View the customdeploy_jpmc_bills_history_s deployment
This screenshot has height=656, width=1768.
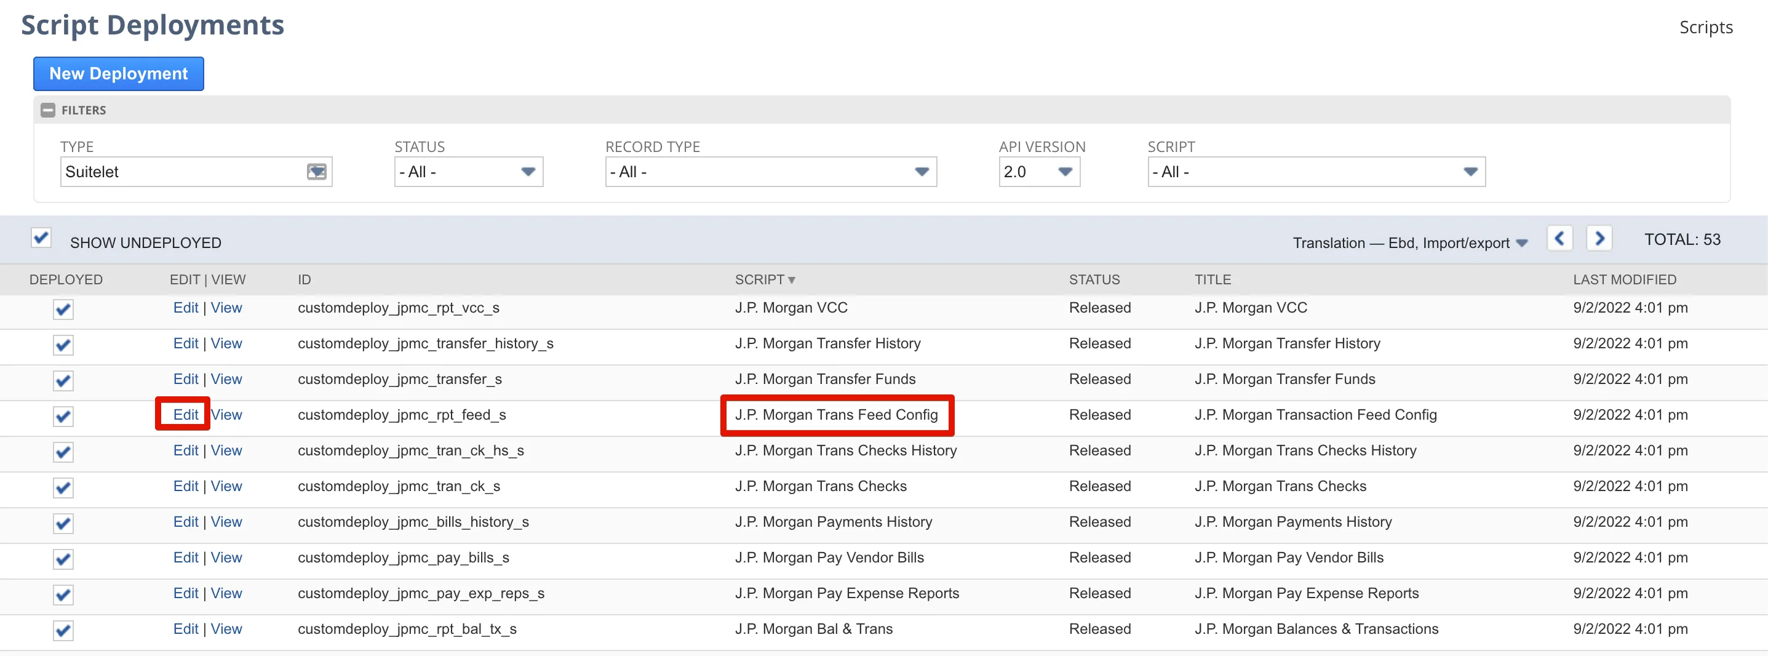(226, 522)
